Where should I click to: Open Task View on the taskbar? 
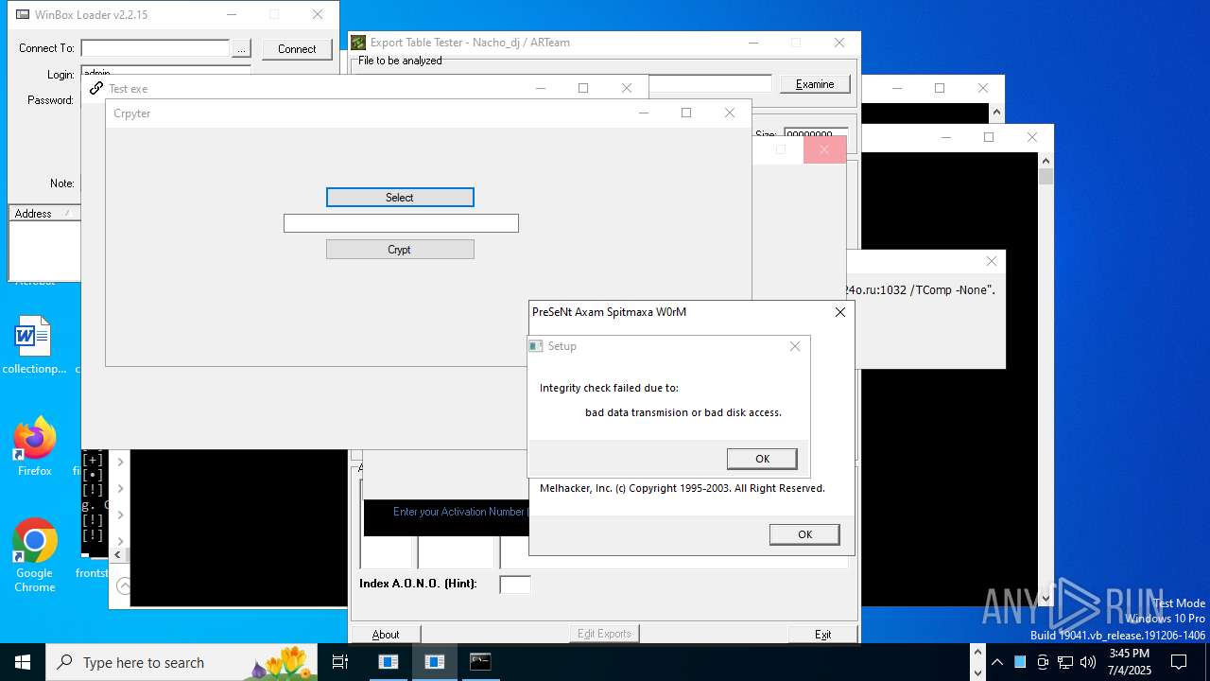[x=340, y=662]
